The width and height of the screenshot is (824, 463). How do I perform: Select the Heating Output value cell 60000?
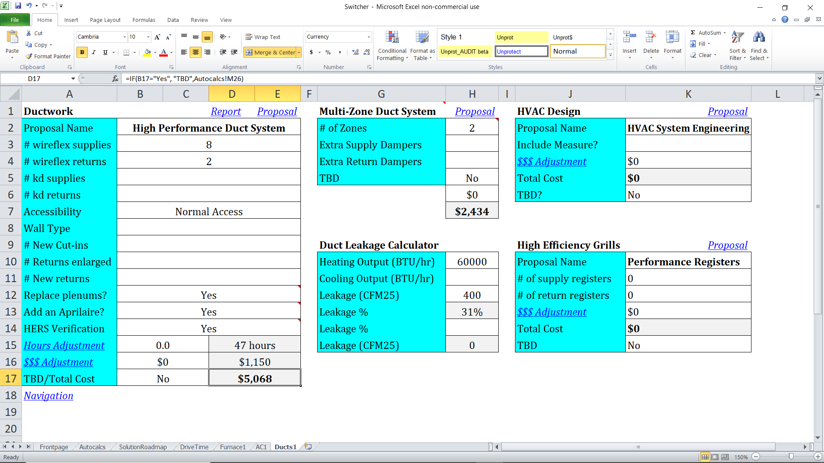[x=472, y=262]
